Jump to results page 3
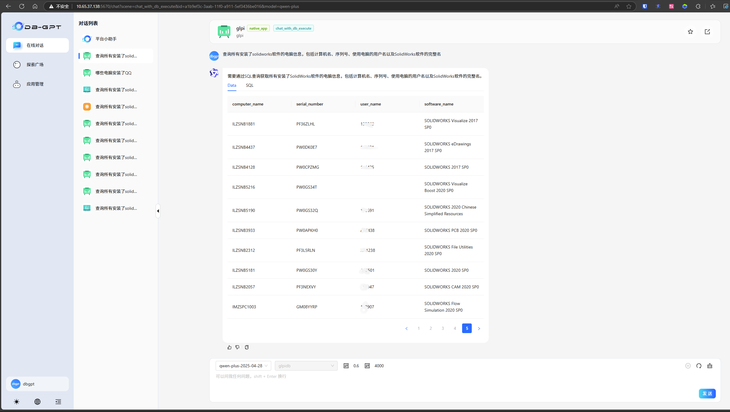The height and width of the screenshot is (412, 730). [x=443, y=329]
